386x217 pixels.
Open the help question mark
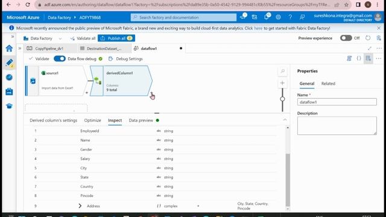[290, 17]
